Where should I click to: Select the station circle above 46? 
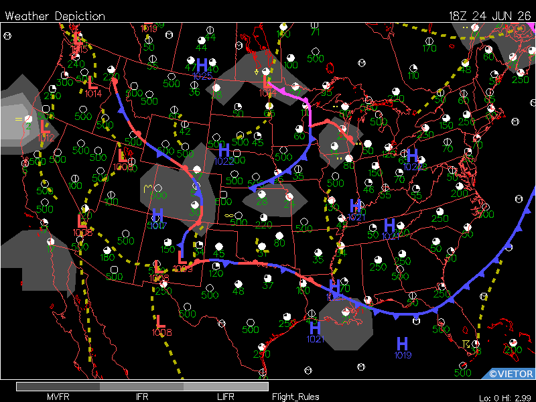368,182
